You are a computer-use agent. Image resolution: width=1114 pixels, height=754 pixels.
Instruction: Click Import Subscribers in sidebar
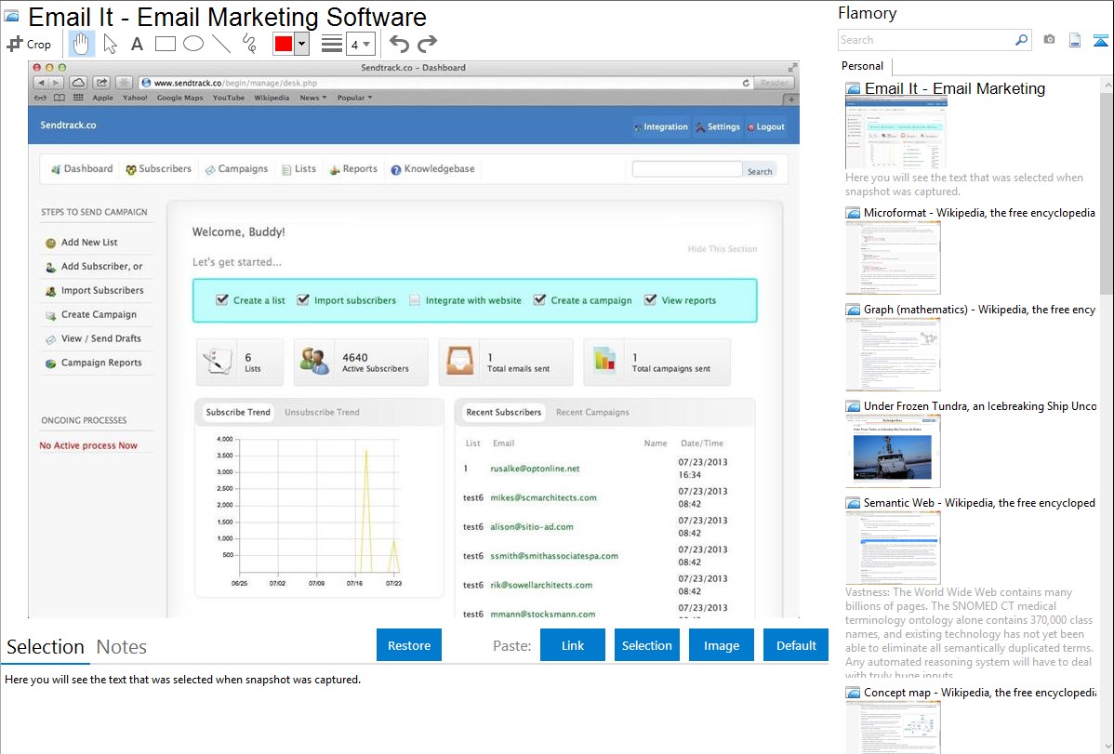tap(102, 290)
